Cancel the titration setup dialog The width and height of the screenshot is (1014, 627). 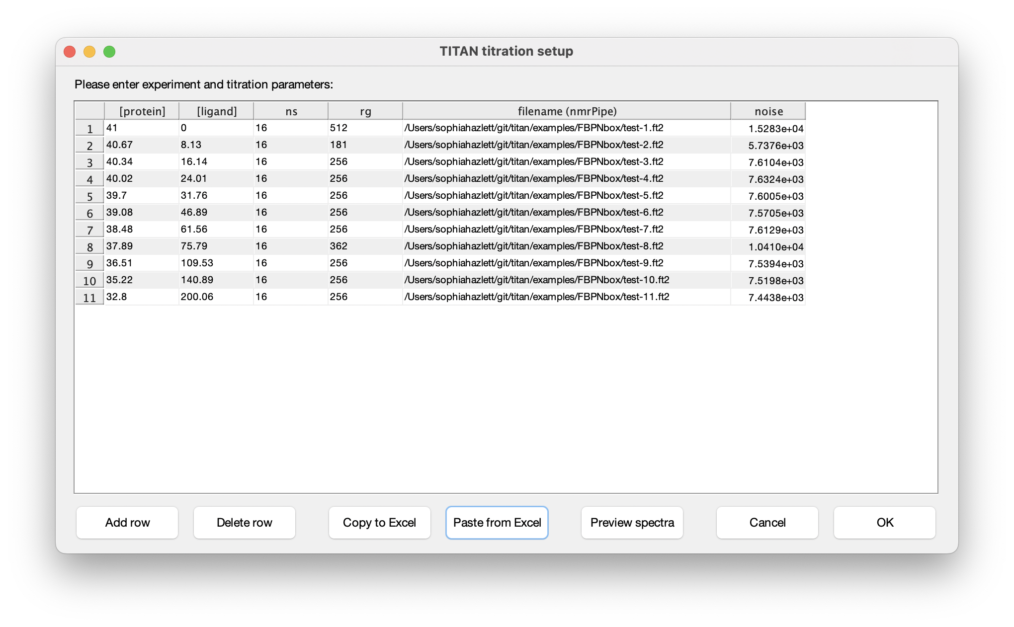(x=767, y=522)
